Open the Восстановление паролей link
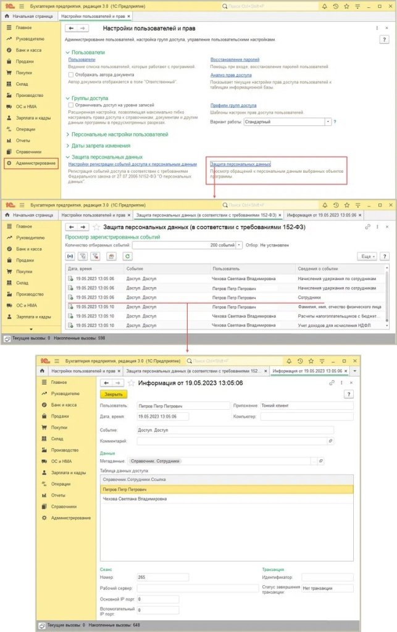The image size is (397, 632). pos(233,59)
